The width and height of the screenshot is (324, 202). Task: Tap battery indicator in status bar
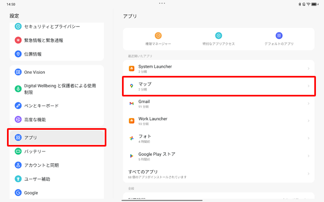314,4
